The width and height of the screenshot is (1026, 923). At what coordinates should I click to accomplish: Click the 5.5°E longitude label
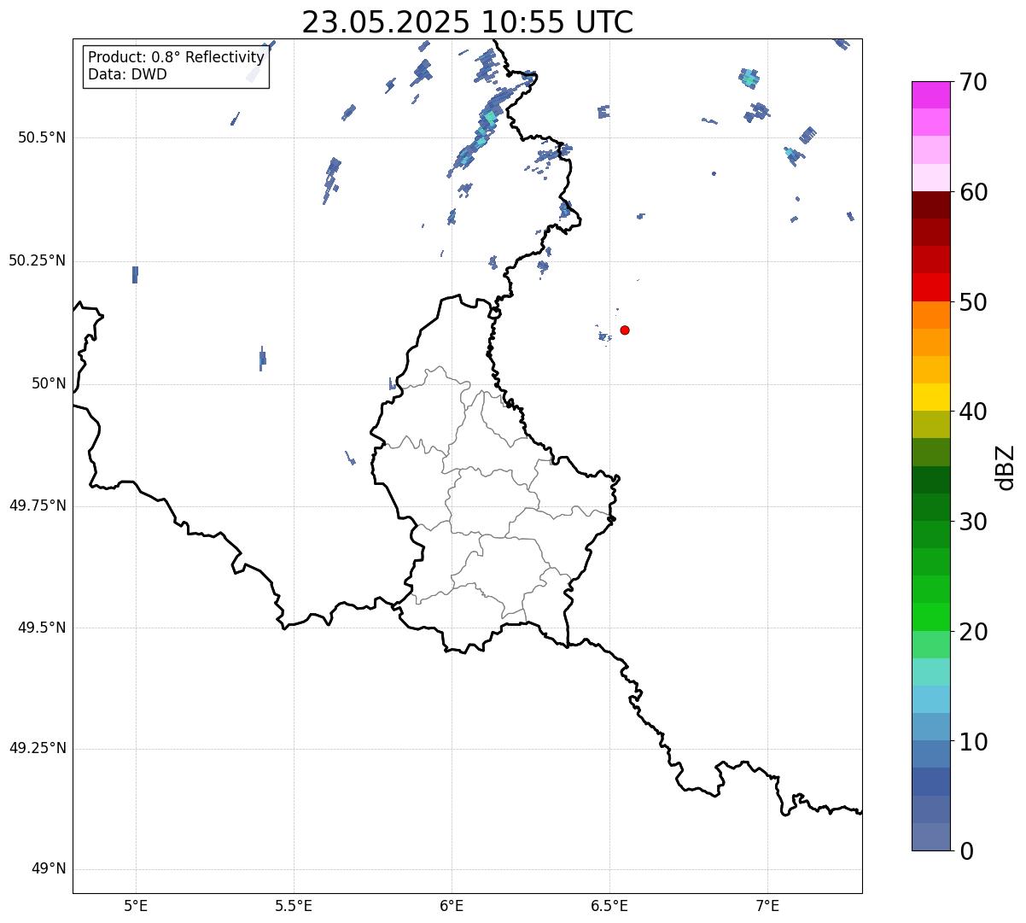294,905
